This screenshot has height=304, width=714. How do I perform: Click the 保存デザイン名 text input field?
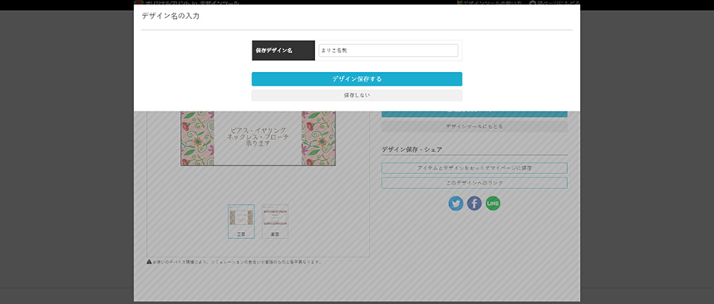(388, 51)
